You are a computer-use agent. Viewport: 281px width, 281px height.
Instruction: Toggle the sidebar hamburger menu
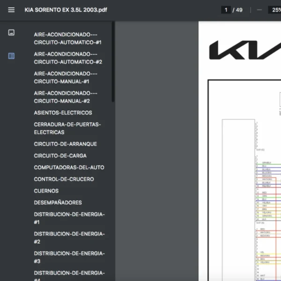(11, 10)
